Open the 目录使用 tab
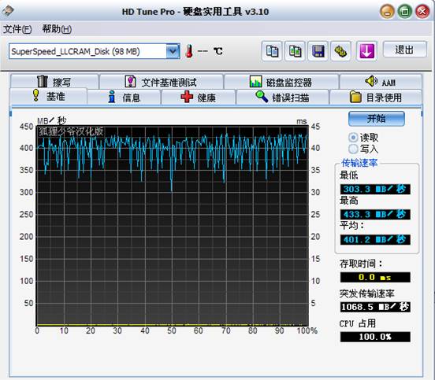 tap(376, 98)
